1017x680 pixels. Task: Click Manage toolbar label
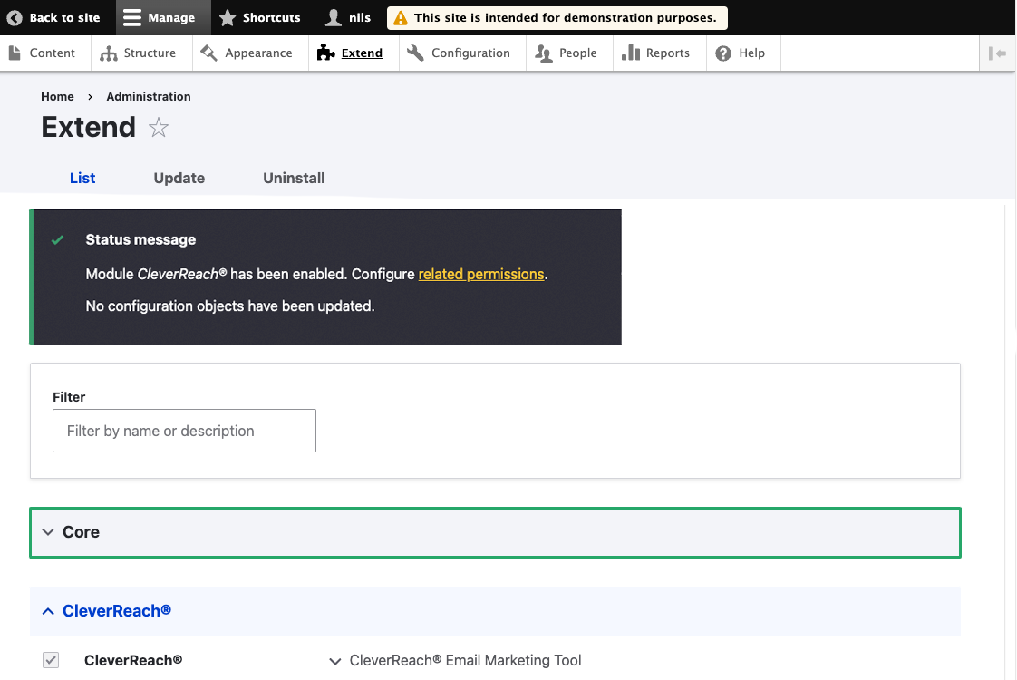[x=171, y=17]
